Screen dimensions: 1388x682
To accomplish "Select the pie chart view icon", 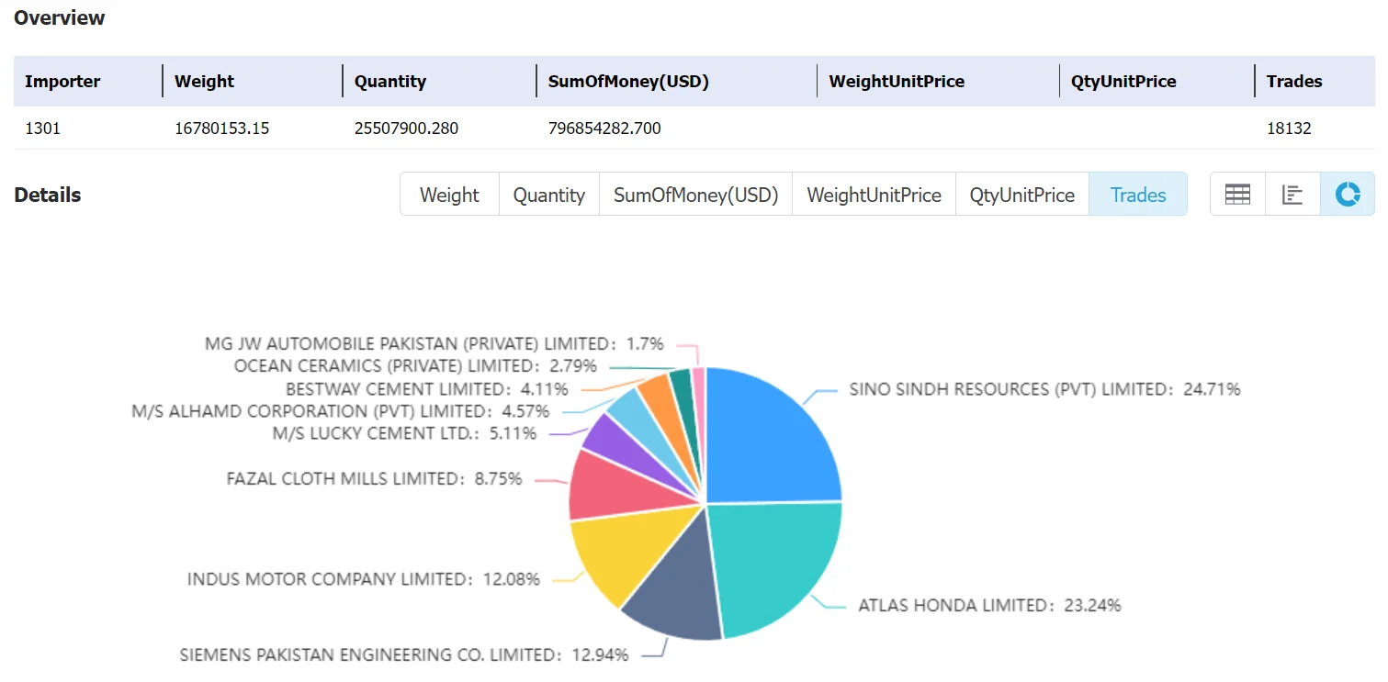I will 1348,195.
